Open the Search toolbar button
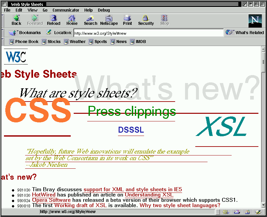The width and height of the screenshot is (267, 217). (91, 20)
